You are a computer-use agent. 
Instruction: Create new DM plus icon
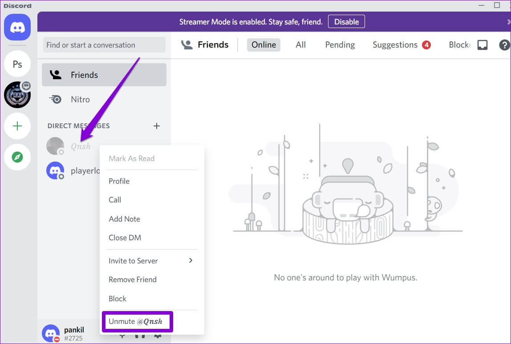pyautogui.click(x=156, y=126)
